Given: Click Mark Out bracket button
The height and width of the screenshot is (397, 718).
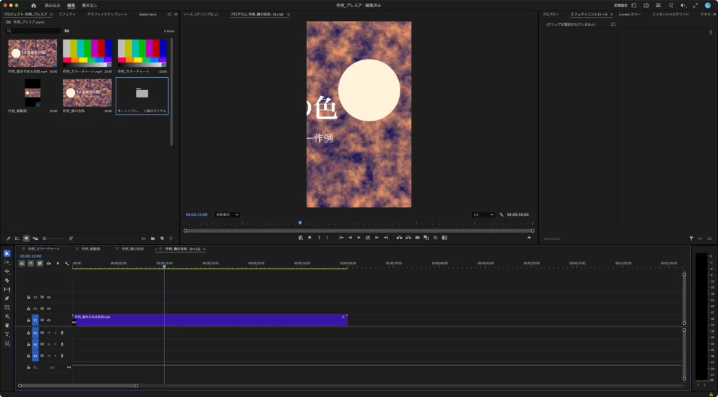Looking at the screenshot, I should (327, 238).
